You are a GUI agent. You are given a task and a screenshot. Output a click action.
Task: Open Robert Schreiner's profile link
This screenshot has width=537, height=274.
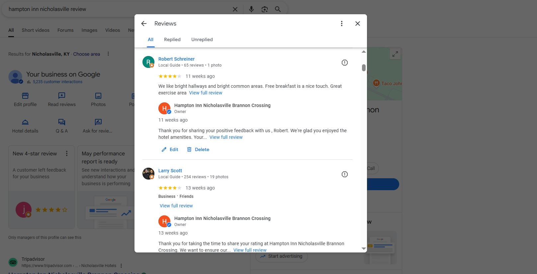(176, 59)
